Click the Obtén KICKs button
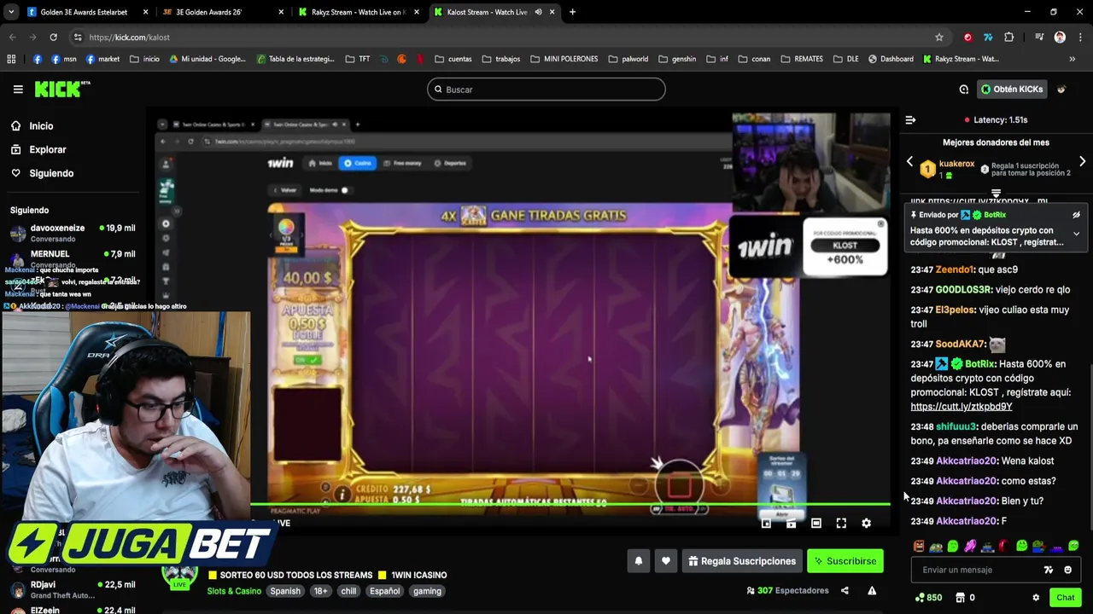Screen dimensions: 1093x614 pos(1012,89)
